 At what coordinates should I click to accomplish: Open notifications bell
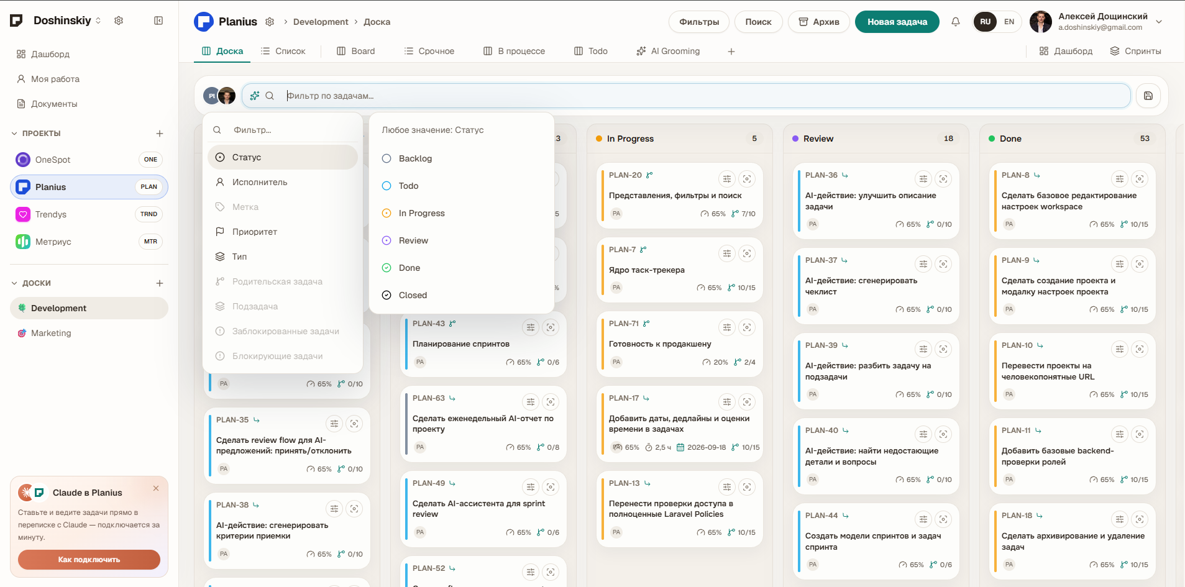tap(956, 22)
